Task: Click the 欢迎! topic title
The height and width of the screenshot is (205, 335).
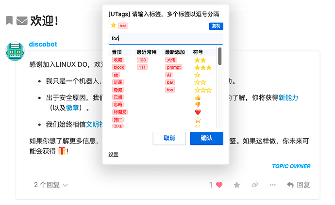Action: (44, 21)
